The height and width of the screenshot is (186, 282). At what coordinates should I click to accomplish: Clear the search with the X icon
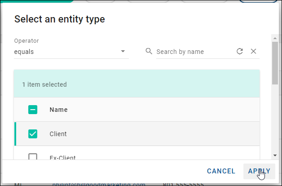(253, 51)
